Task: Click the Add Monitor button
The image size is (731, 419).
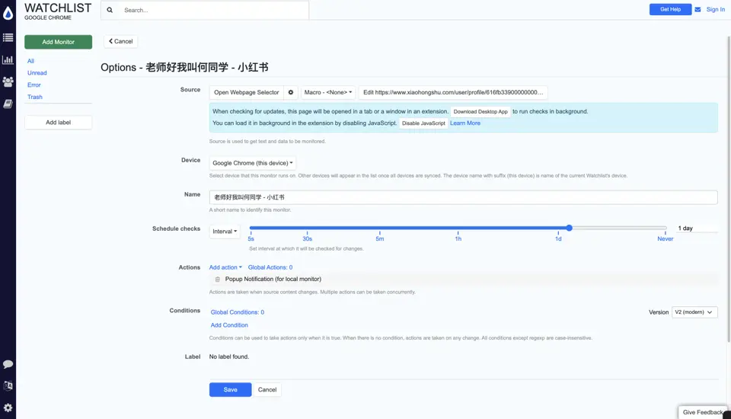Action: [59, 42]
